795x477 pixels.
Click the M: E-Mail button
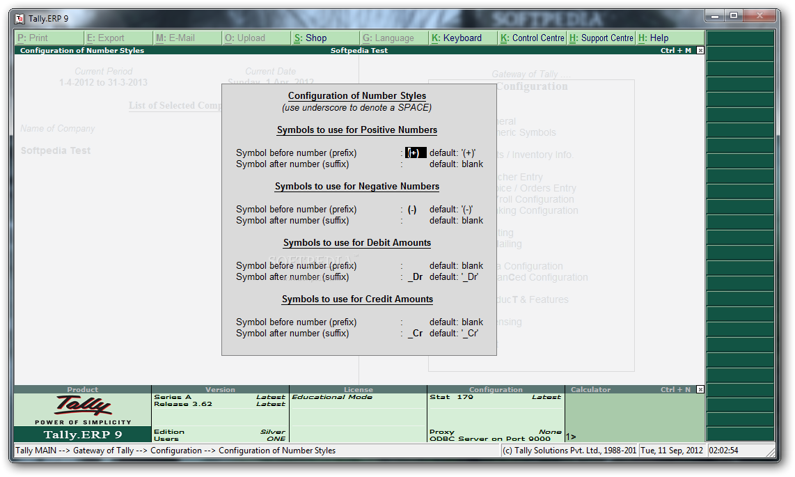(187, 38)
